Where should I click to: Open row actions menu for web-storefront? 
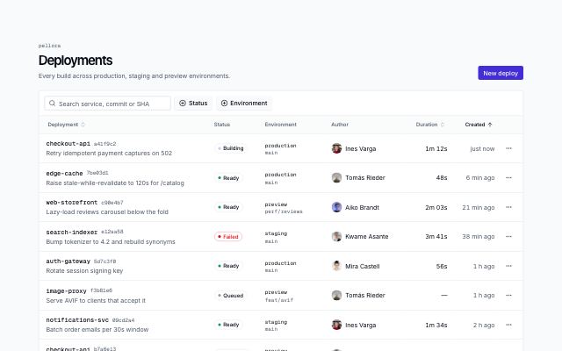[508, 207]
